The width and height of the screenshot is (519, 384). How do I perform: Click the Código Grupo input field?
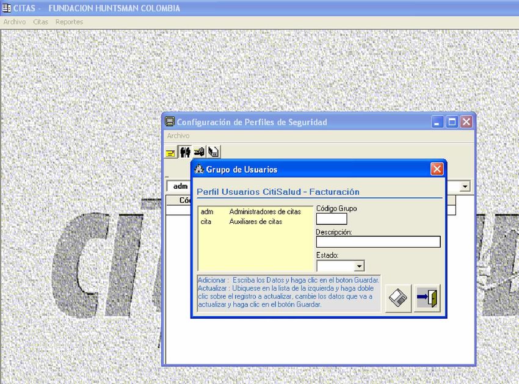[x=332, y=219]
